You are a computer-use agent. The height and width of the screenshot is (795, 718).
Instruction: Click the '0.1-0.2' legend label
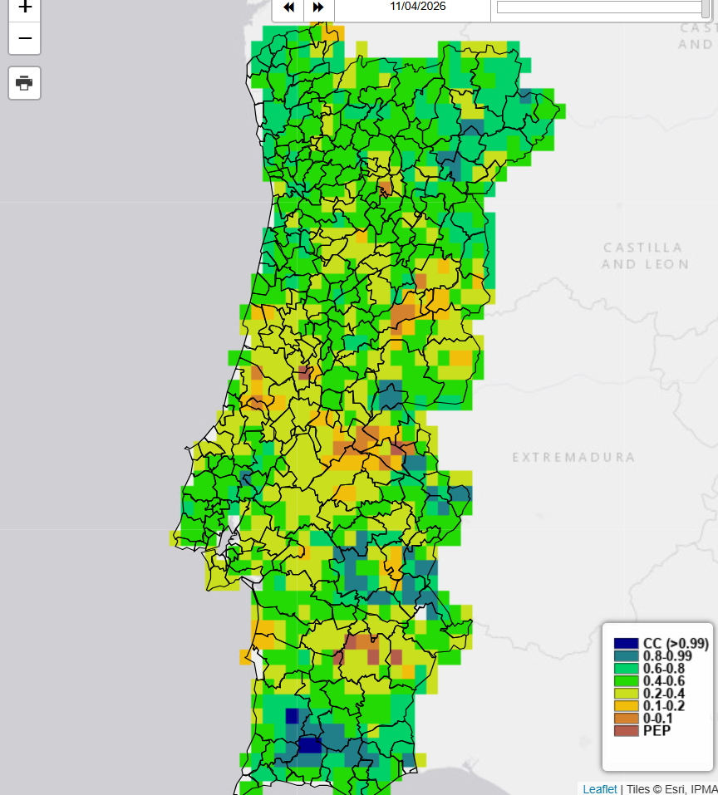(664, 706)
